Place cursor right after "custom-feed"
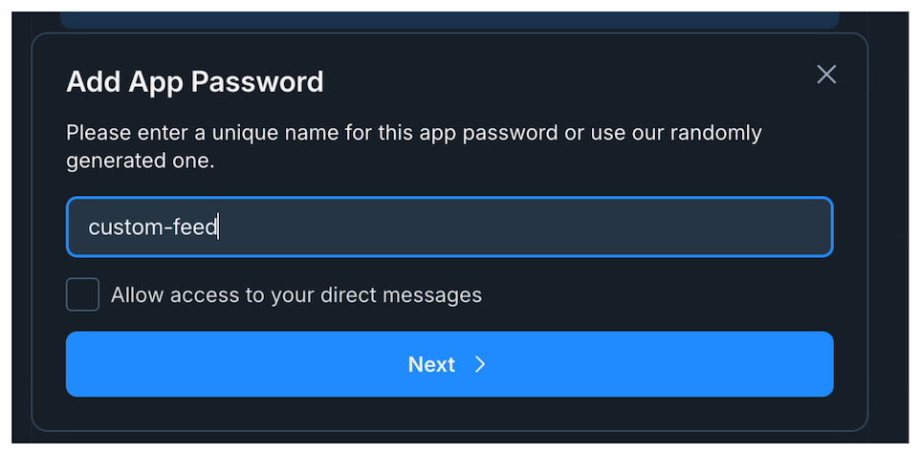Image resolution: width=920 pixels, height=455 pixels. (x=219, y=227)
